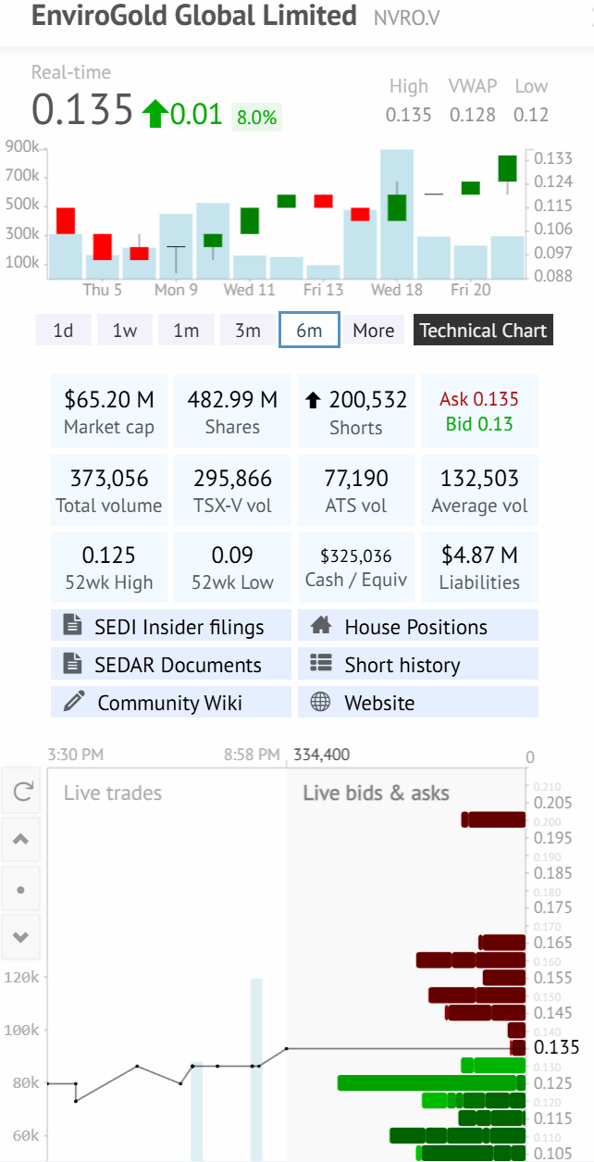Click the refresh icon beside live trades
594x1162 pixels.
[21, 791]
